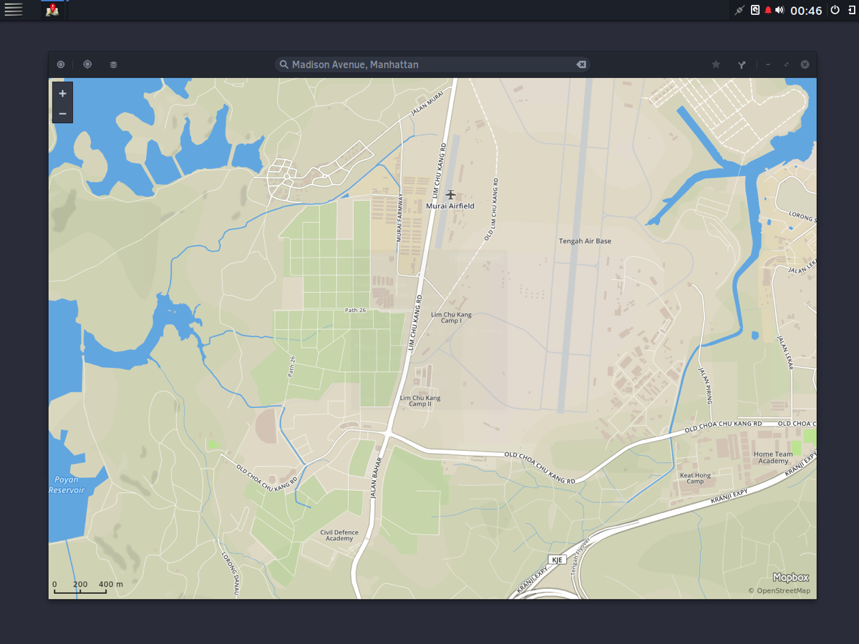Click into the Madison Avenue search field

click(x=432, y=64)
